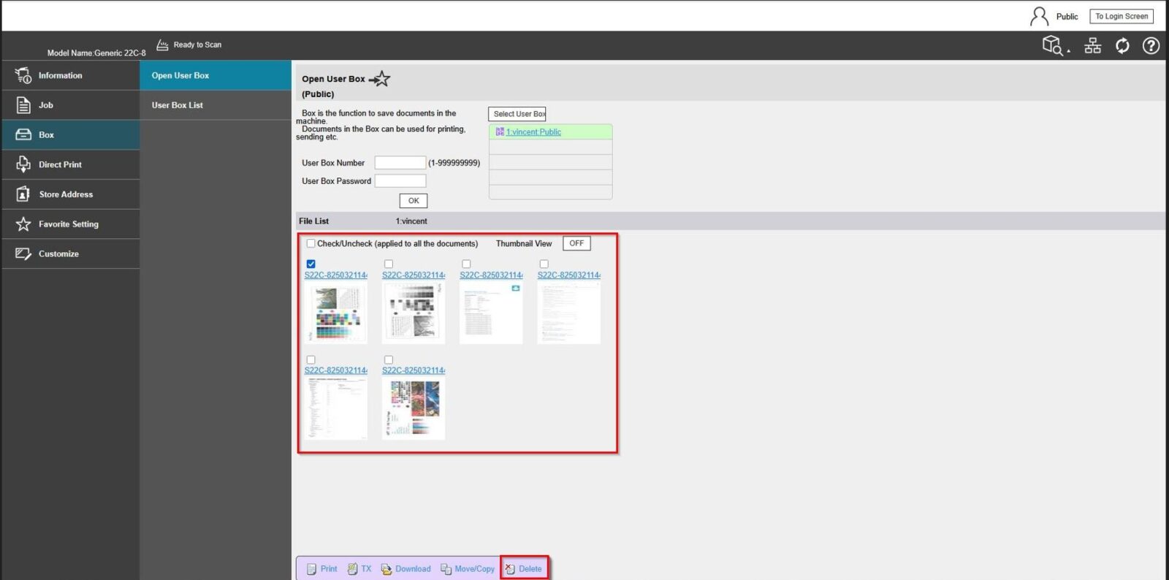Check the second document's checkbox
1169x580 pixels.
[x=389, y=264]
